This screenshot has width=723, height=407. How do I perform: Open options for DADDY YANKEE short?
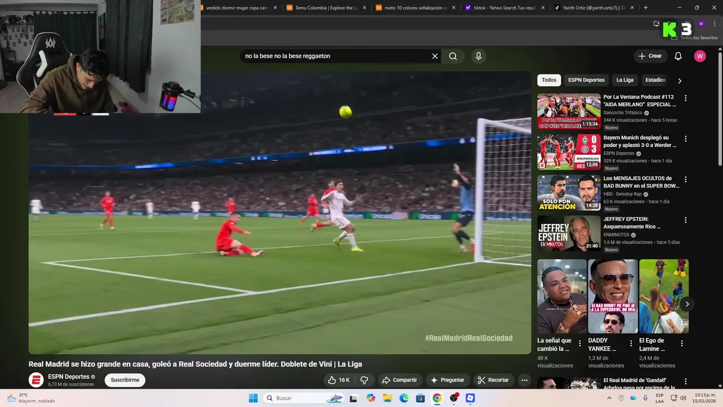[x=630, y=343]
